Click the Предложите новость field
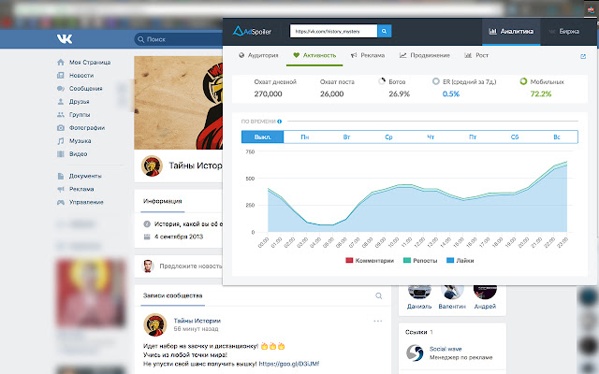599x374 pixels. [x=197, y=266]
